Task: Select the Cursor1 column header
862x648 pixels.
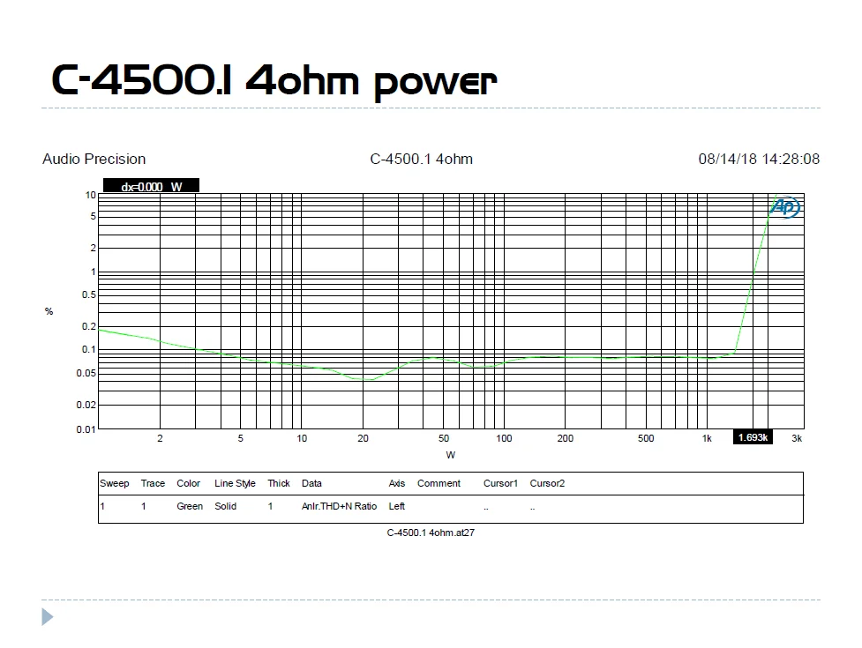Action: (500, 483)
